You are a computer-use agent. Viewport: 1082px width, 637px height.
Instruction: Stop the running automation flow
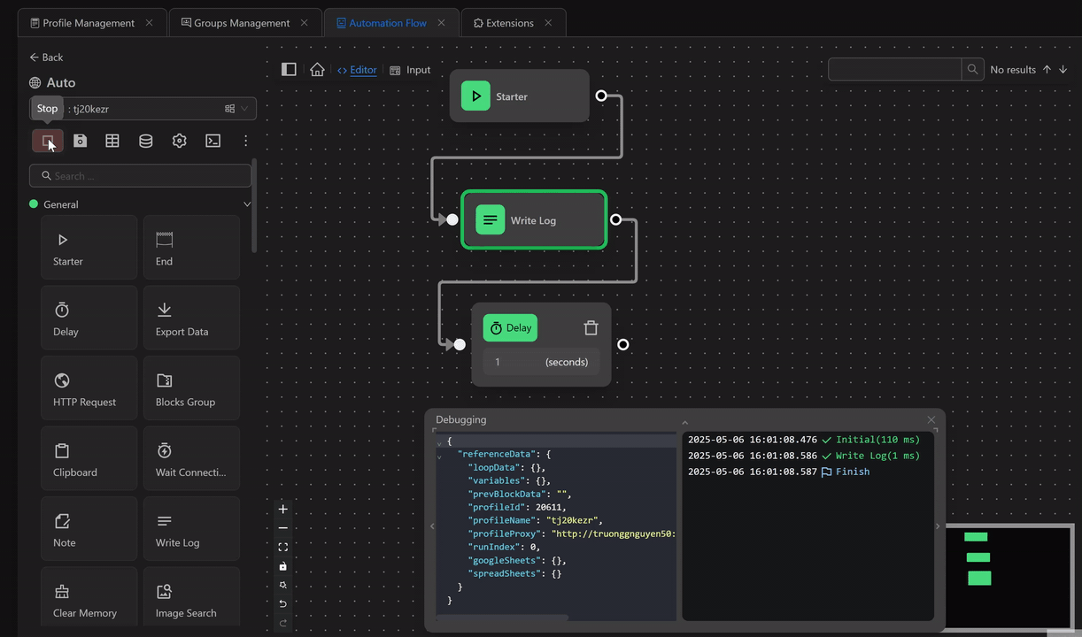click(x=46, y=108)
